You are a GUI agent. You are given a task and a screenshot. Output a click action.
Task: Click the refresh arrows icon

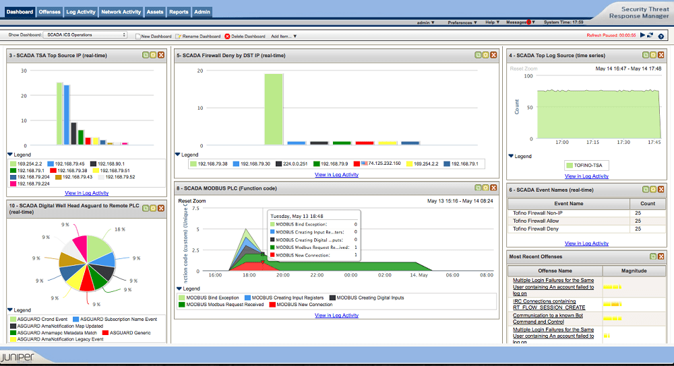[x=650, y=35]
